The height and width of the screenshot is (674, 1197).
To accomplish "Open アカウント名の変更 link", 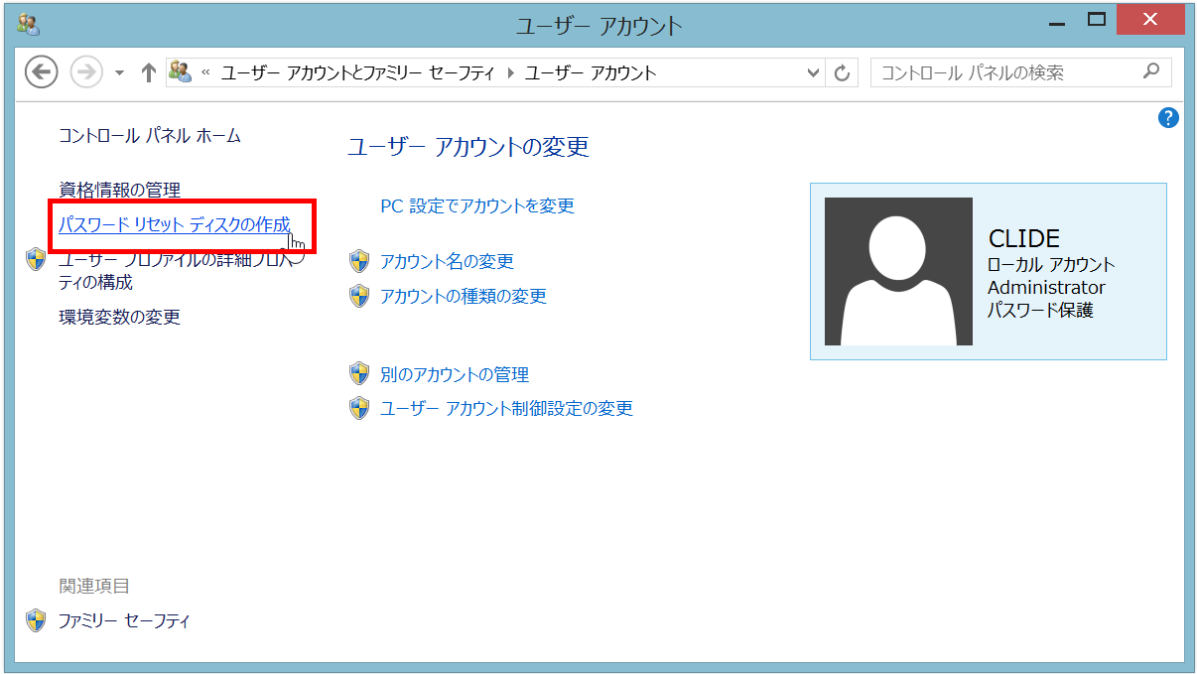I will click(448, 262).
